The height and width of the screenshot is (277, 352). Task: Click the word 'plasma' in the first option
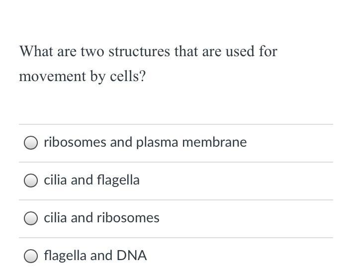pyautogui.click(x=157, y=143)
